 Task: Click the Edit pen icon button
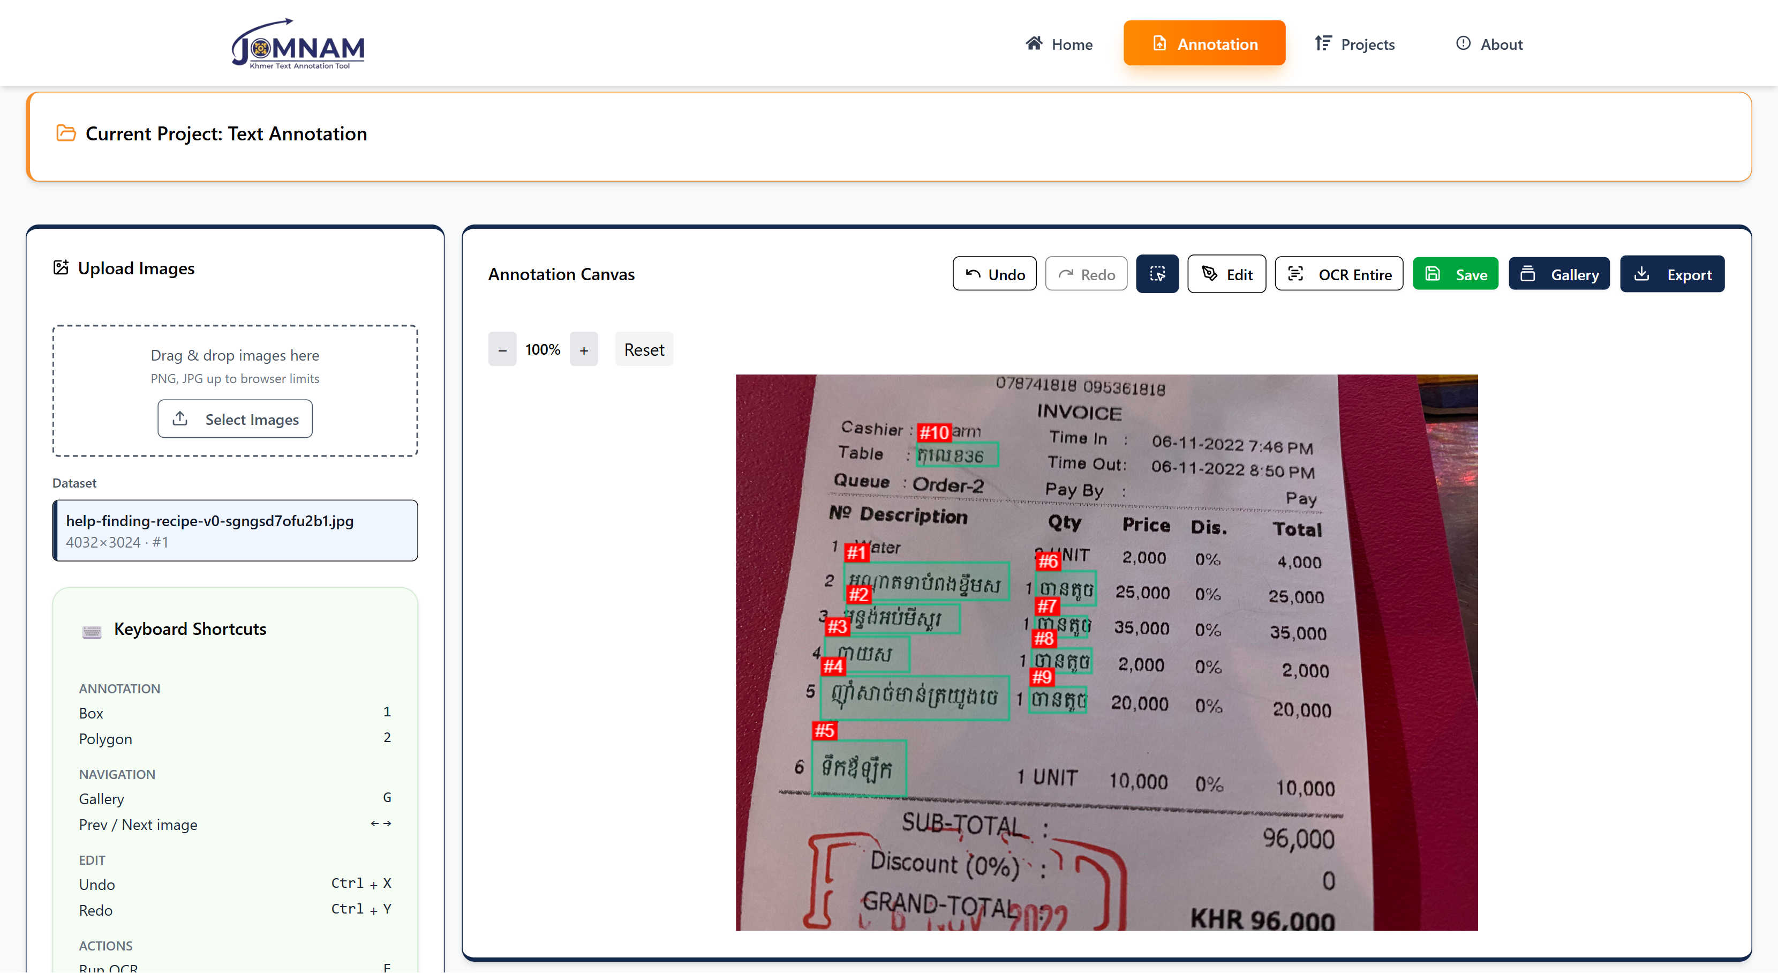[x=1226, y=274]
